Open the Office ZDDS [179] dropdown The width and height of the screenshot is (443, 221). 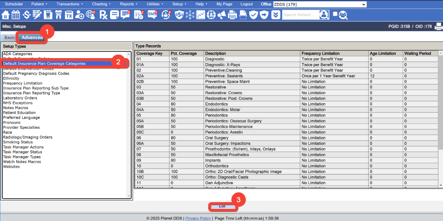click(320, 4)
